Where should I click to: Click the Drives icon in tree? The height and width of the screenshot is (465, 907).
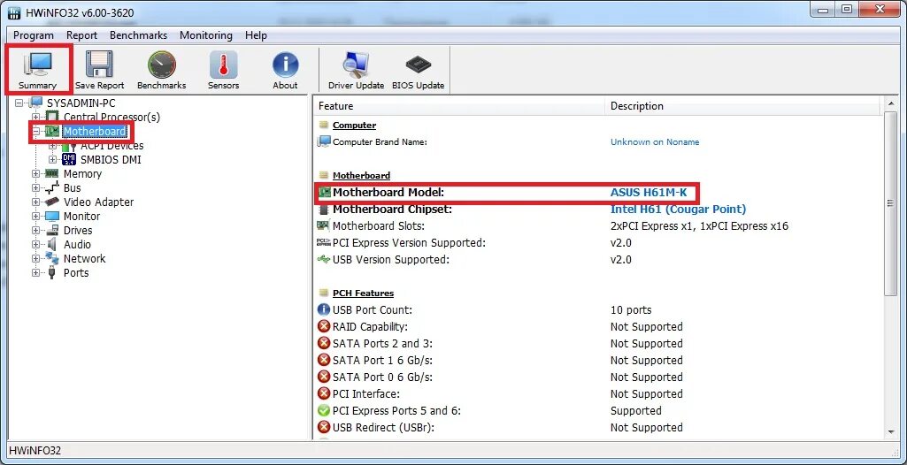[x=52, y=230]
